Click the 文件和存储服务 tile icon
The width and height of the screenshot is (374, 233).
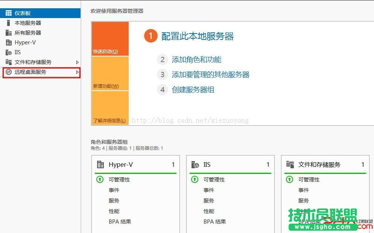coord(290,164)
